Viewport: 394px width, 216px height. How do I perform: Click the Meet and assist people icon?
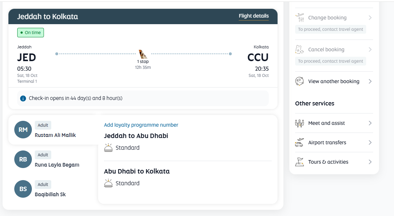(x=300, y=123)
